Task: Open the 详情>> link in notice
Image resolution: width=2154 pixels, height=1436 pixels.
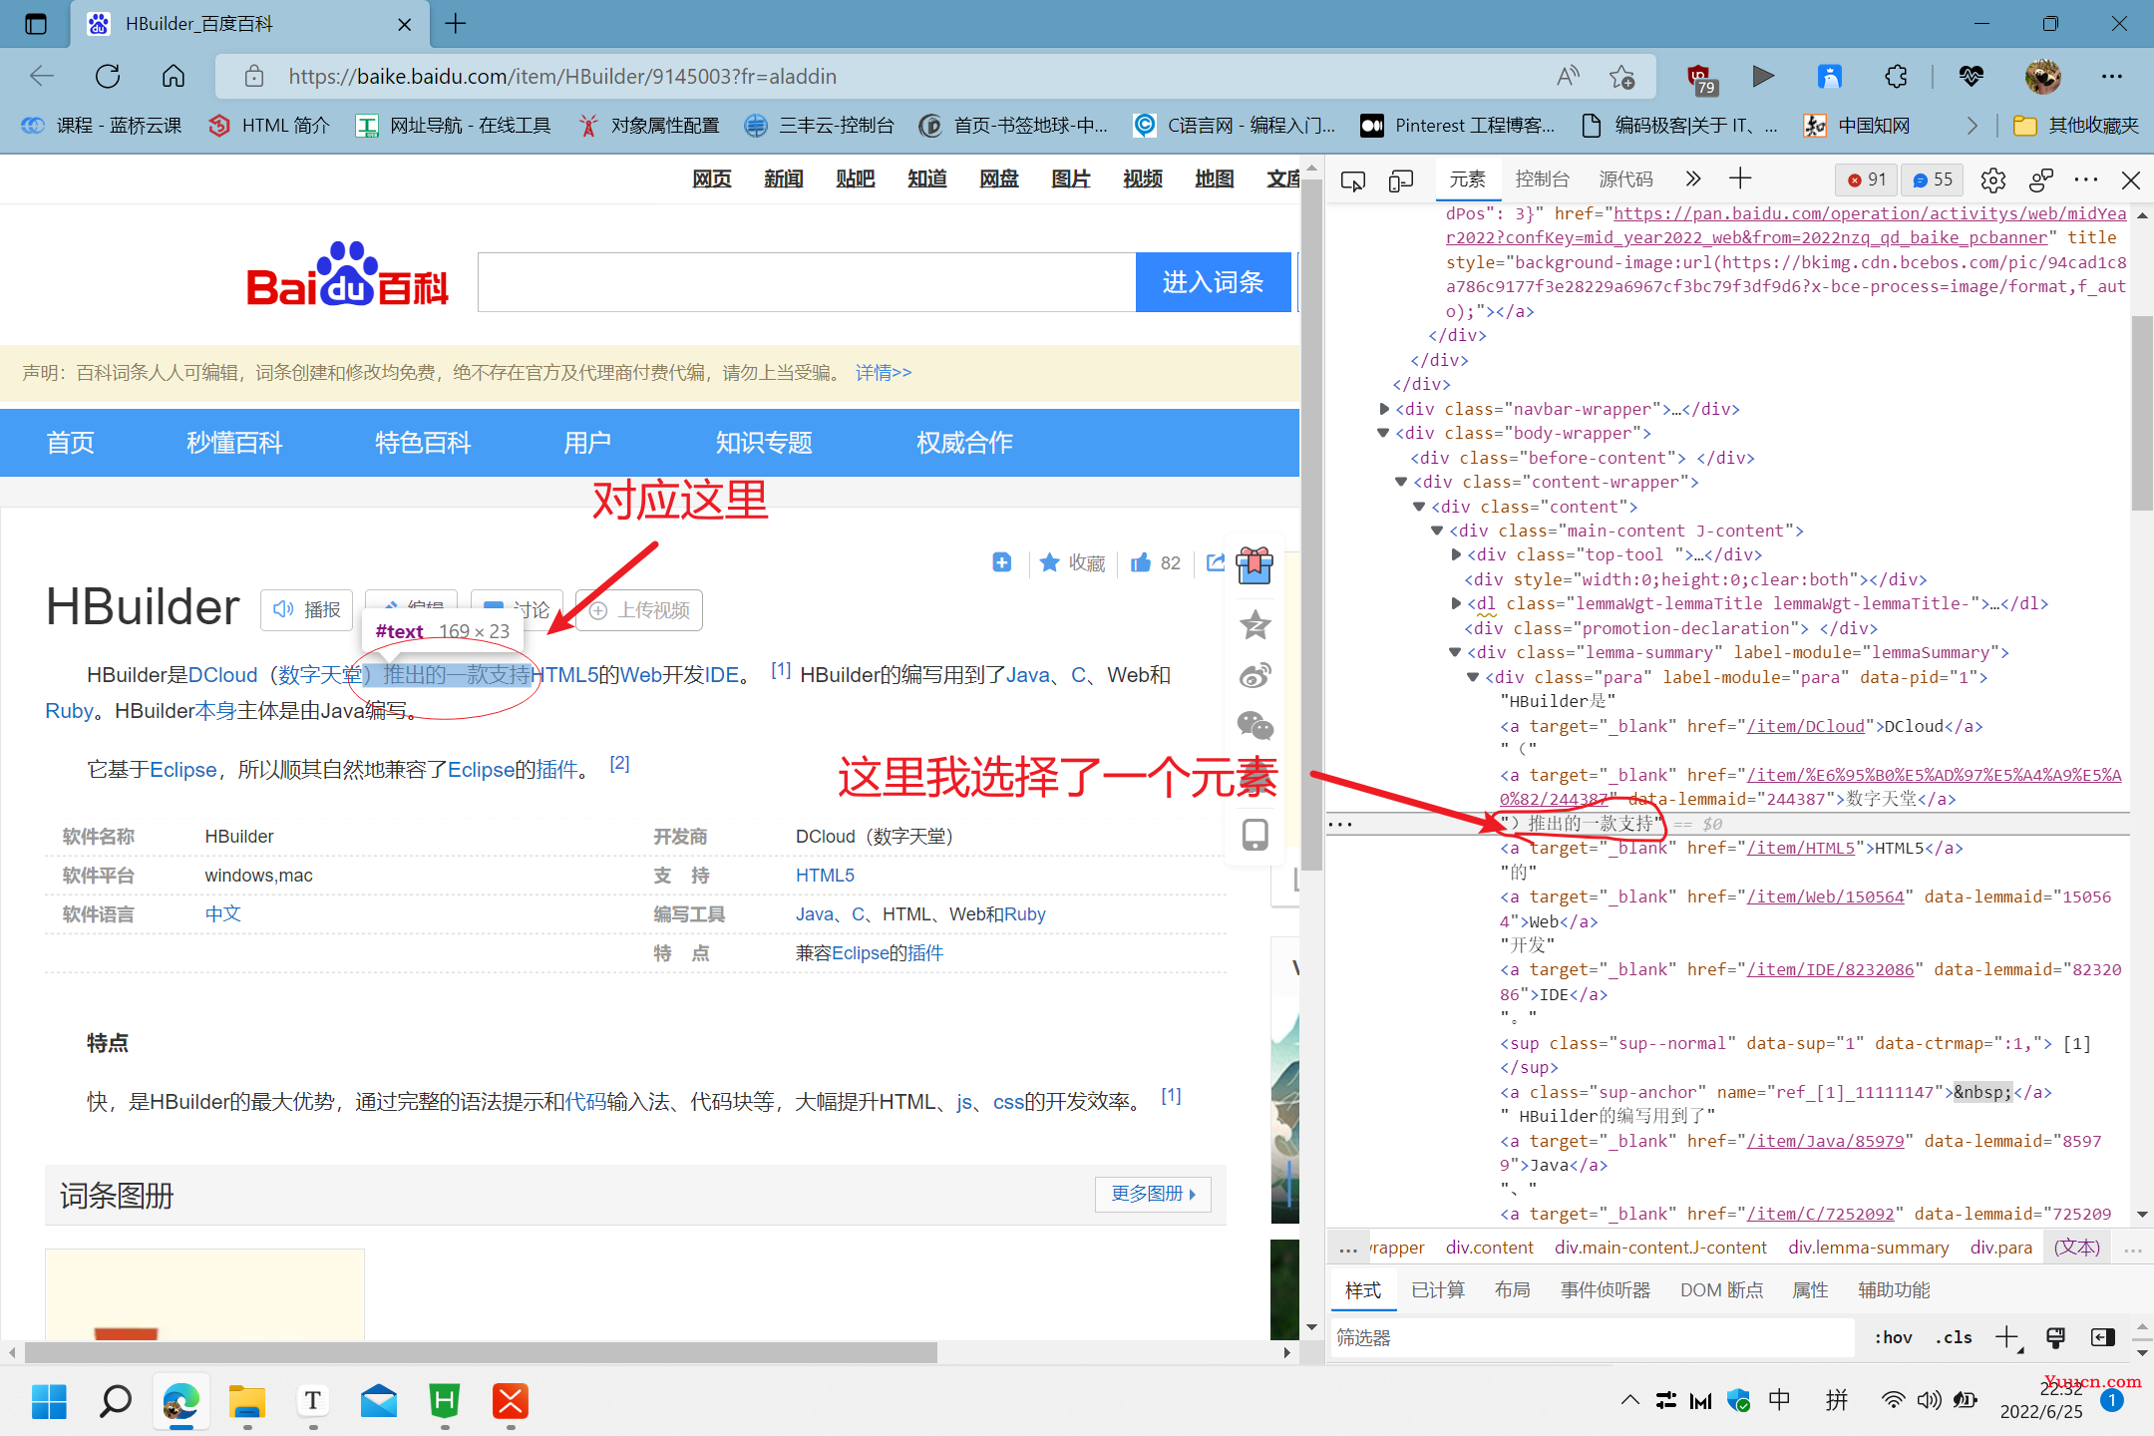Action: [884, 373]
